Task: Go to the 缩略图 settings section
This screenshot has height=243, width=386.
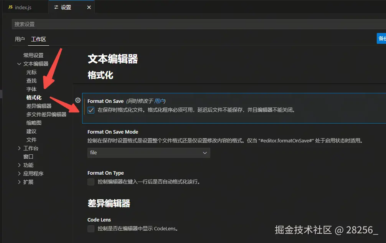Action: coord(34,122)
